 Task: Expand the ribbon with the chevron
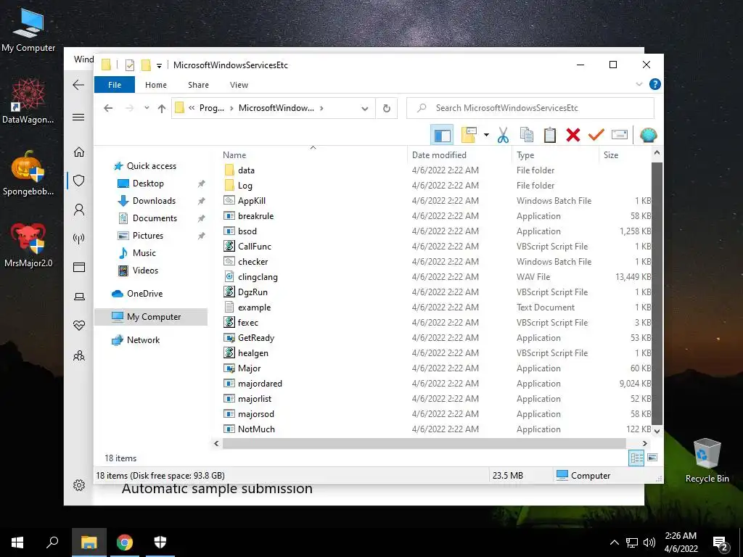coord(639,84)
